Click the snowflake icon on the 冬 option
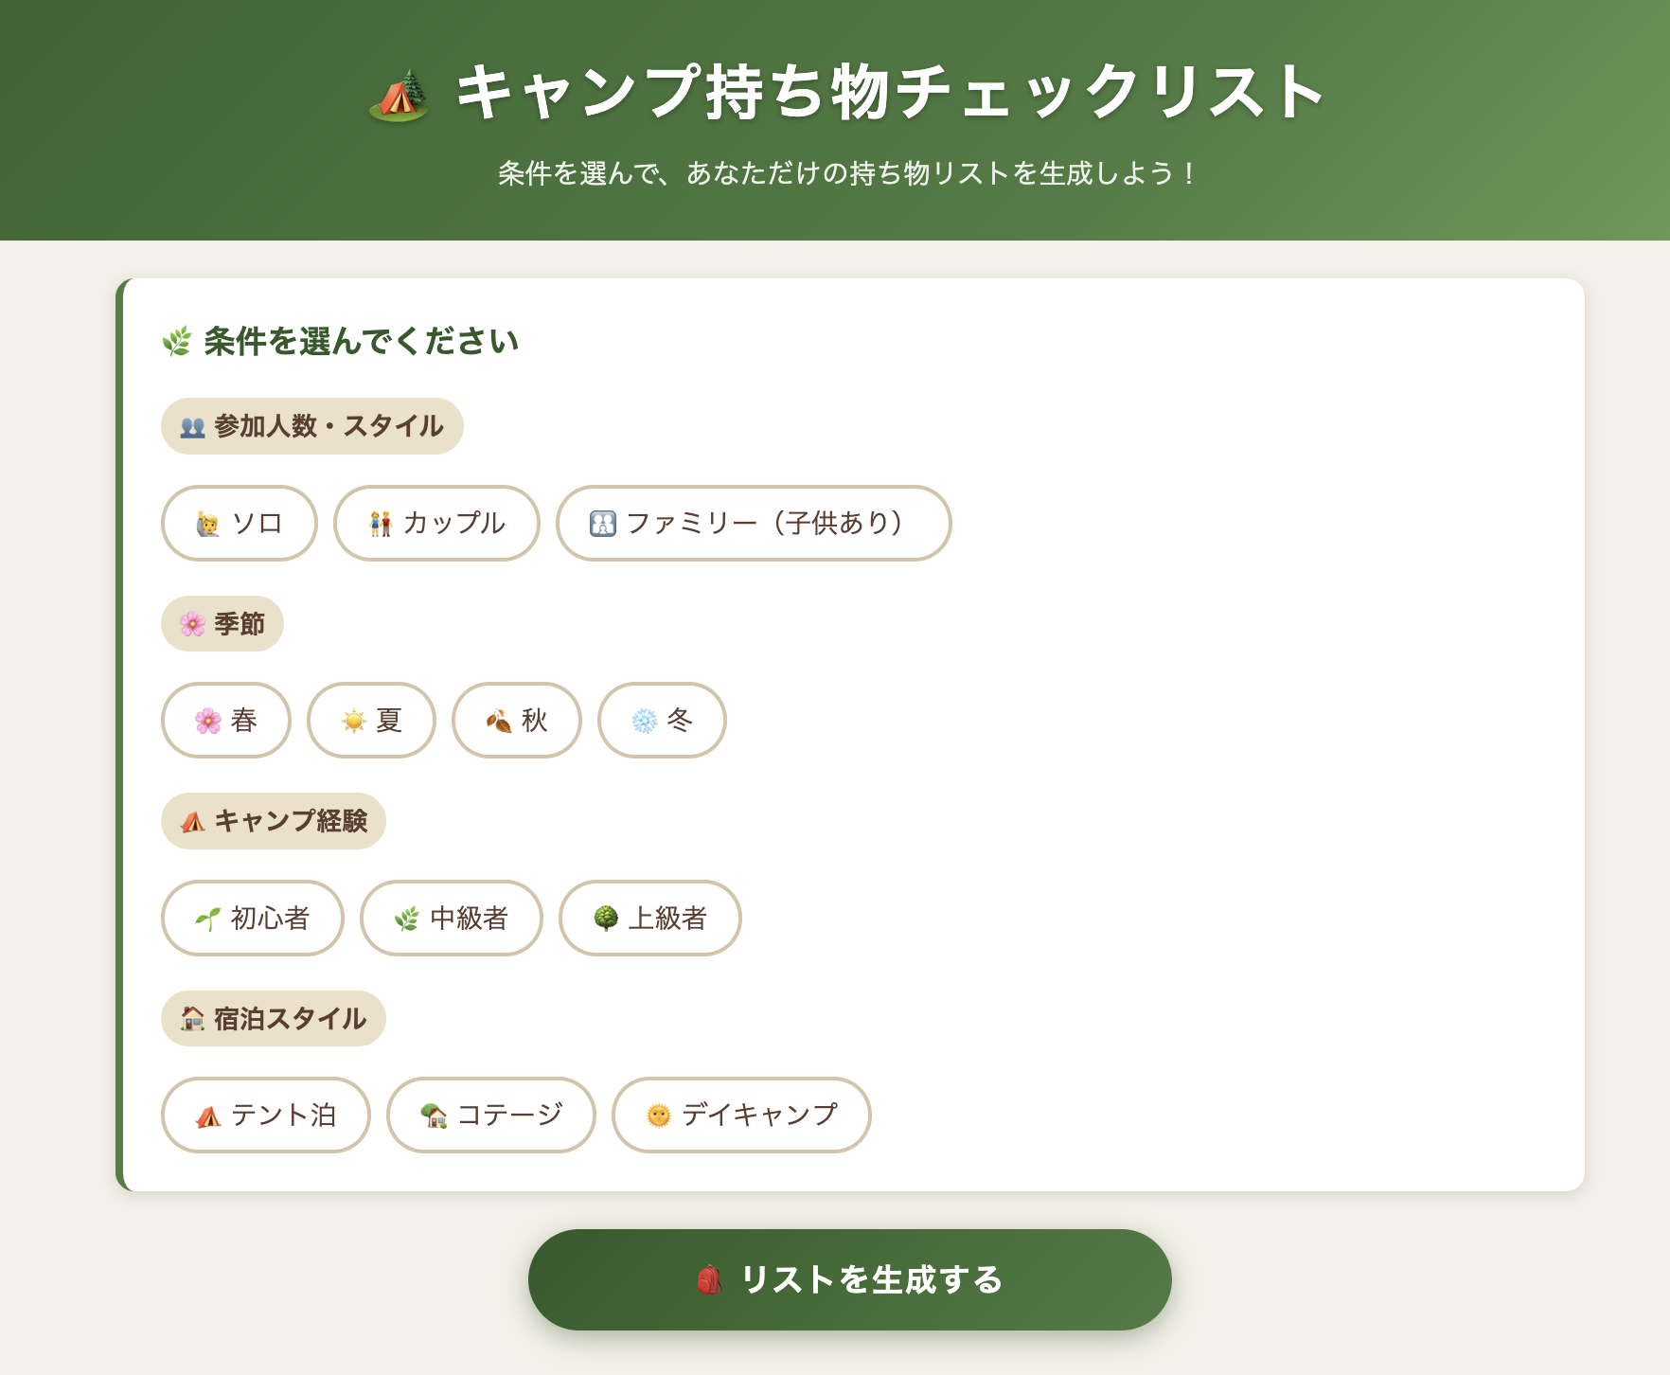Screen dimensions: 1670x1375 (x=645, y=721)
